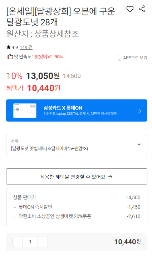Open the 149 건 reviews link

[26, 47]
